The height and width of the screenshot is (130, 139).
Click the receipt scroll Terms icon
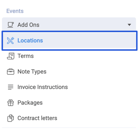(11, 56)
